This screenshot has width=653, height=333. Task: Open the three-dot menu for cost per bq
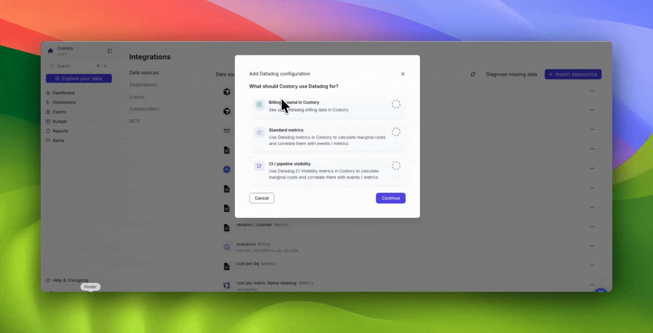tap(592, 265)
